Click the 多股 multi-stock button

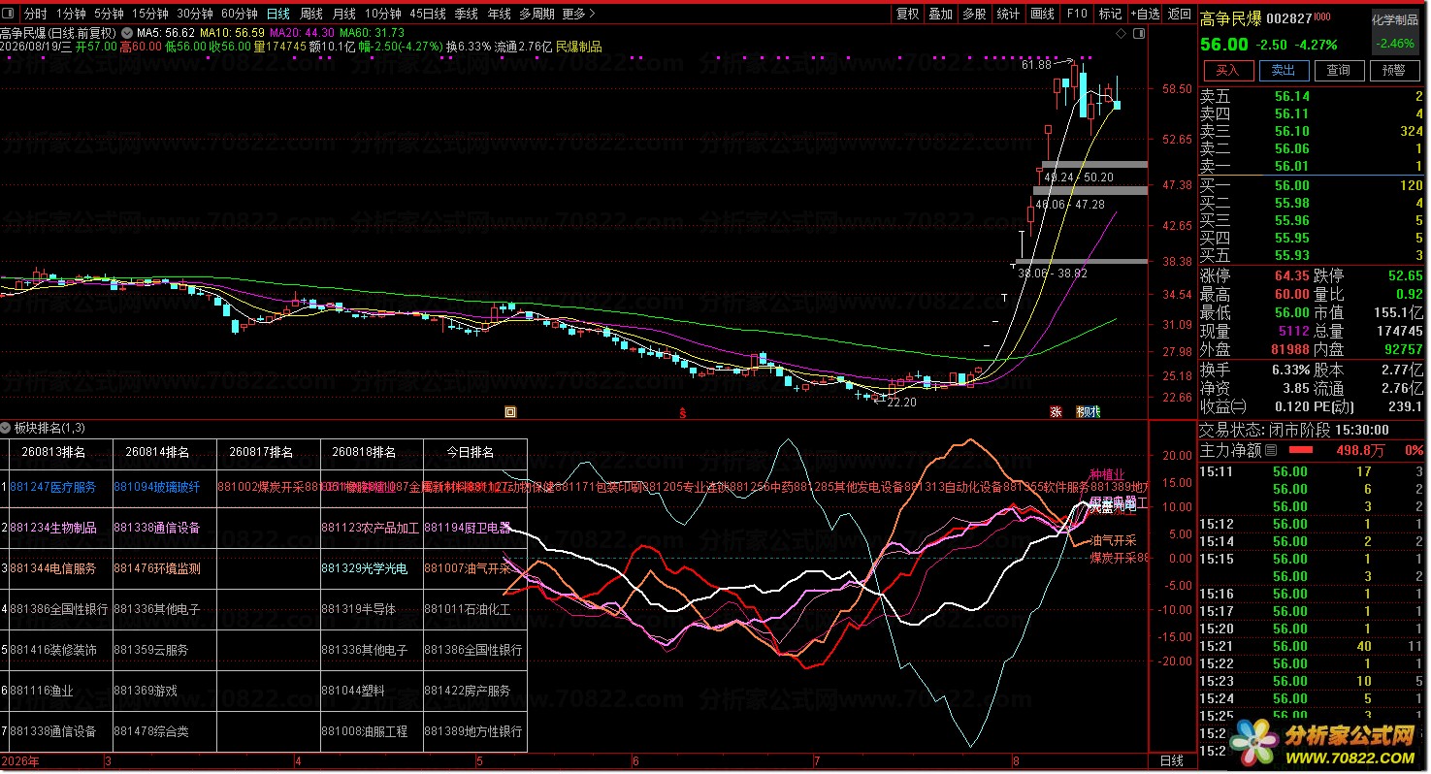(x=975, y=14)
